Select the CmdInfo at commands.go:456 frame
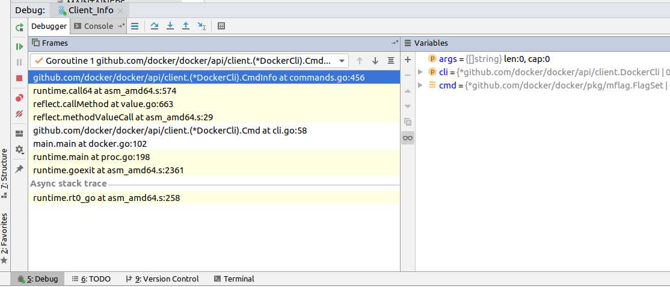Viewport: 670px width, 287px height. (214, 78)
